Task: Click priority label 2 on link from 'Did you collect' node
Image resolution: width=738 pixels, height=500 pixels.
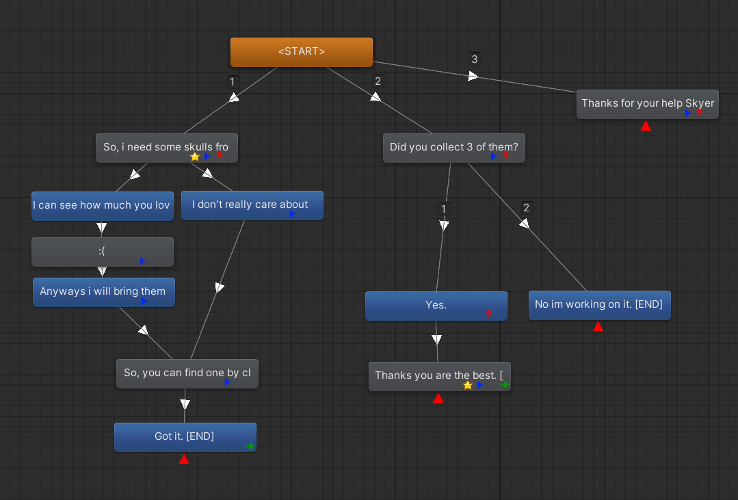Action: pos(526,208)
